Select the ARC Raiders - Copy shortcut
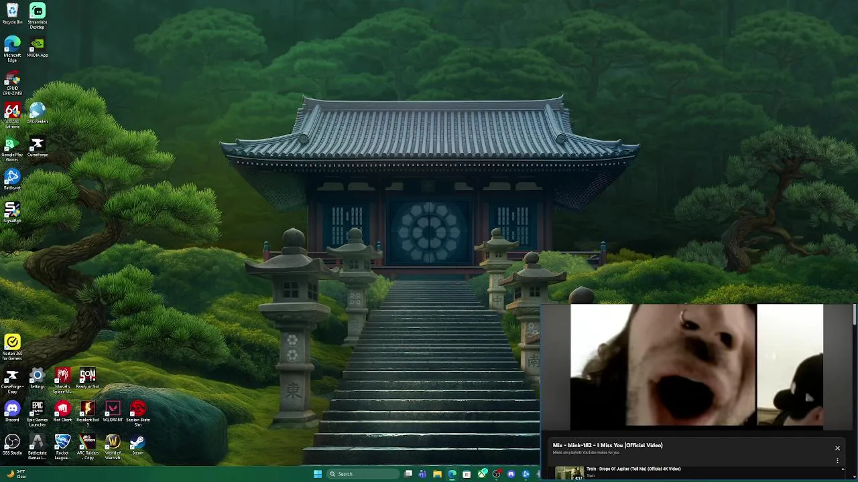Viewport: 858px width, 482px height. 87,447
